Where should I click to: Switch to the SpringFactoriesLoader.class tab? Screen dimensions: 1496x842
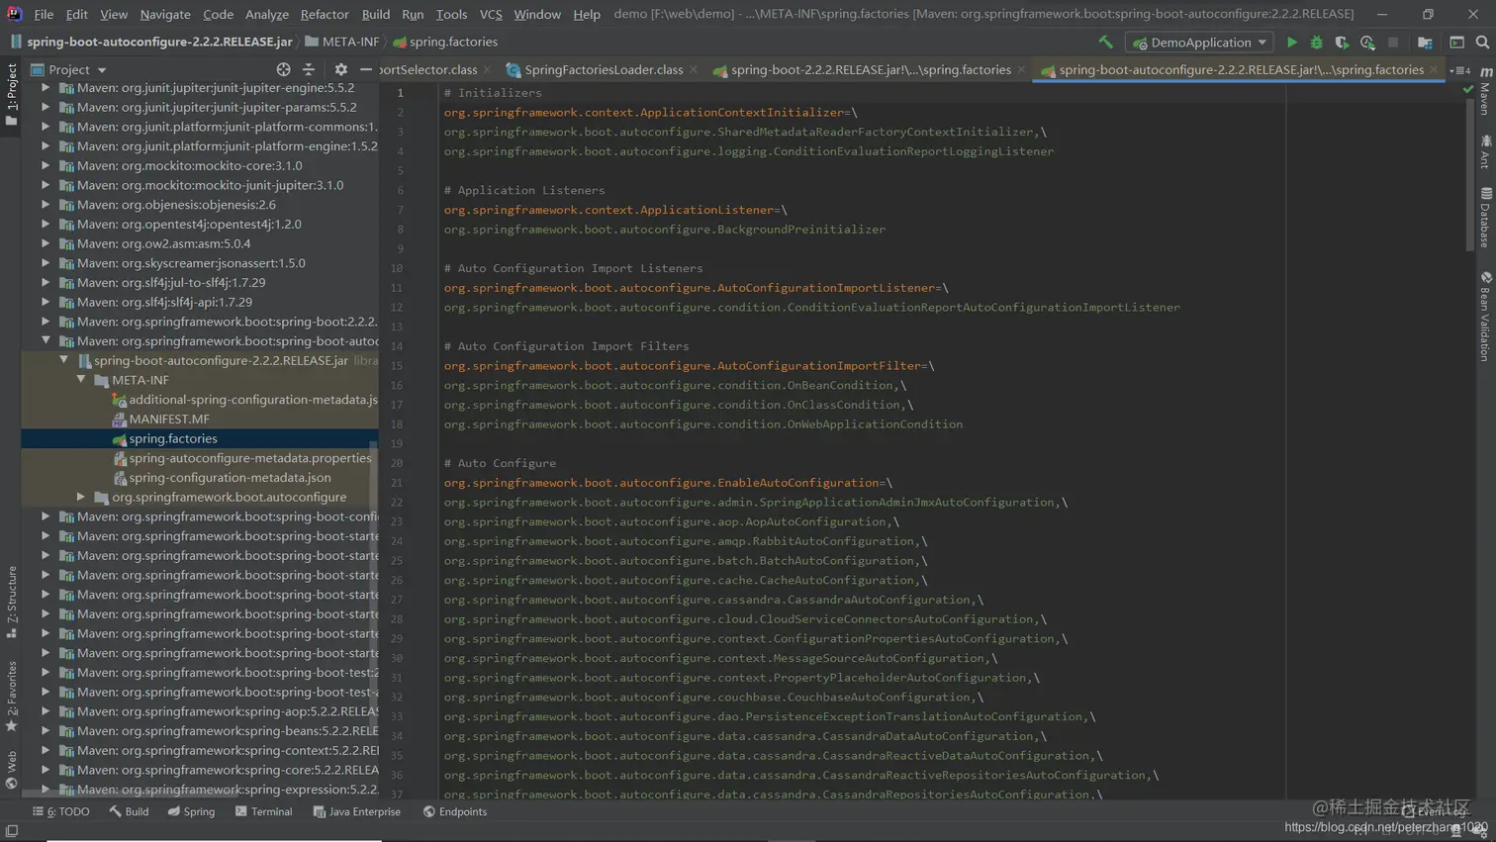tap(603, 69)
